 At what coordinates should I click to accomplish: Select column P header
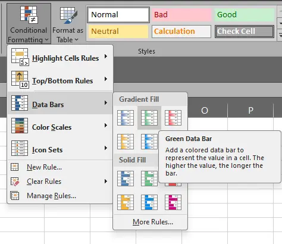[250, 110]
